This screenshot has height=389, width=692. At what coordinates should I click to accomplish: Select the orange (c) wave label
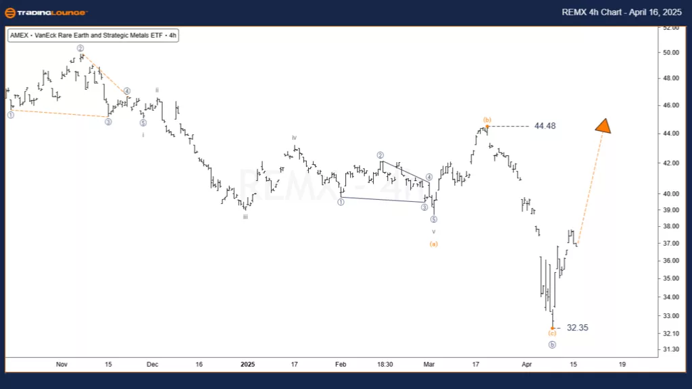(x=552, y=333)
